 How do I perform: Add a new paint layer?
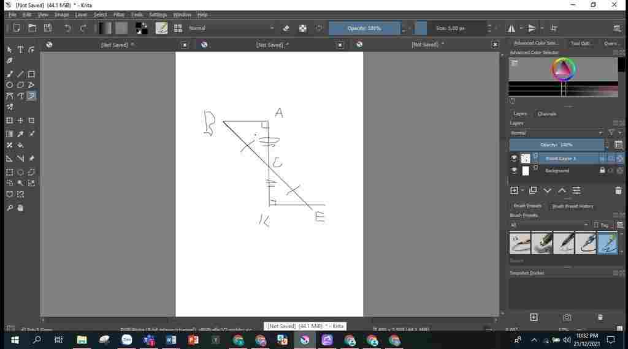click(515, 190)
